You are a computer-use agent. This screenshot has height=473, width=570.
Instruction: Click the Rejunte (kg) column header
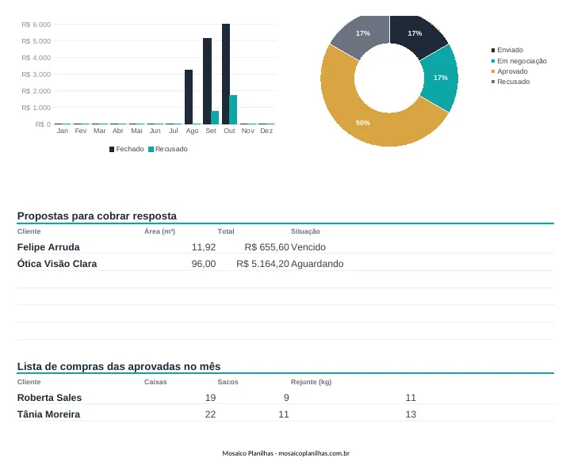pyautogui.click(x=312, y=382)
